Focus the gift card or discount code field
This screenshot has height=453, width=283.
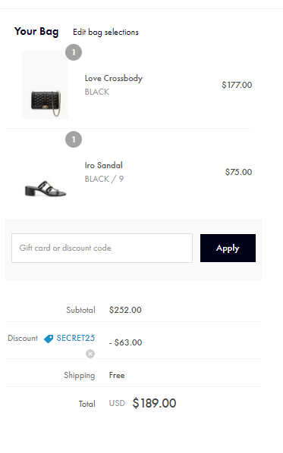[102, 248]
